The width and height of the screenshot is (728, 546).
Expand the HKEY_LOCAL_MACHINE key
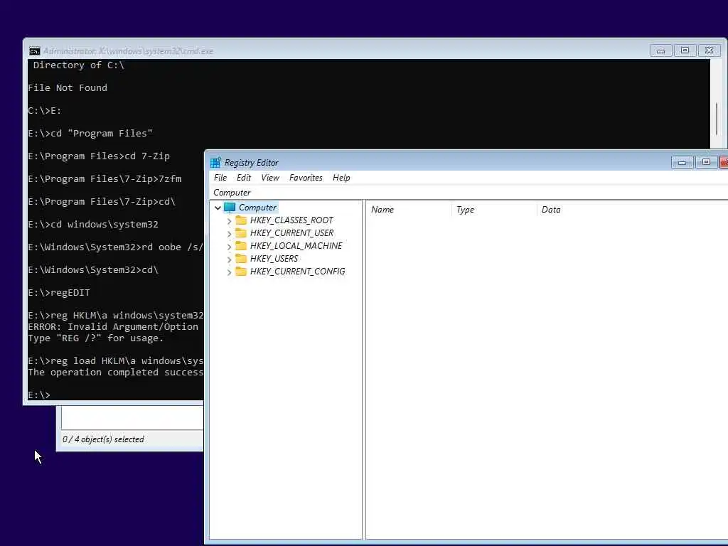click(230, 247)
